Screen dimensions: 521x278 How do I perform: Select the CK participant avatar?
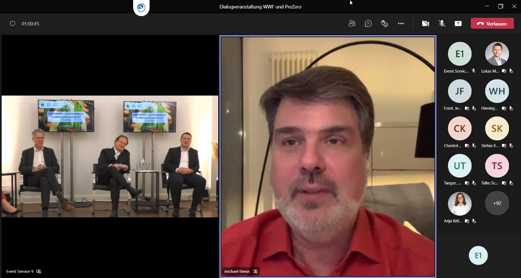point(460,129)
